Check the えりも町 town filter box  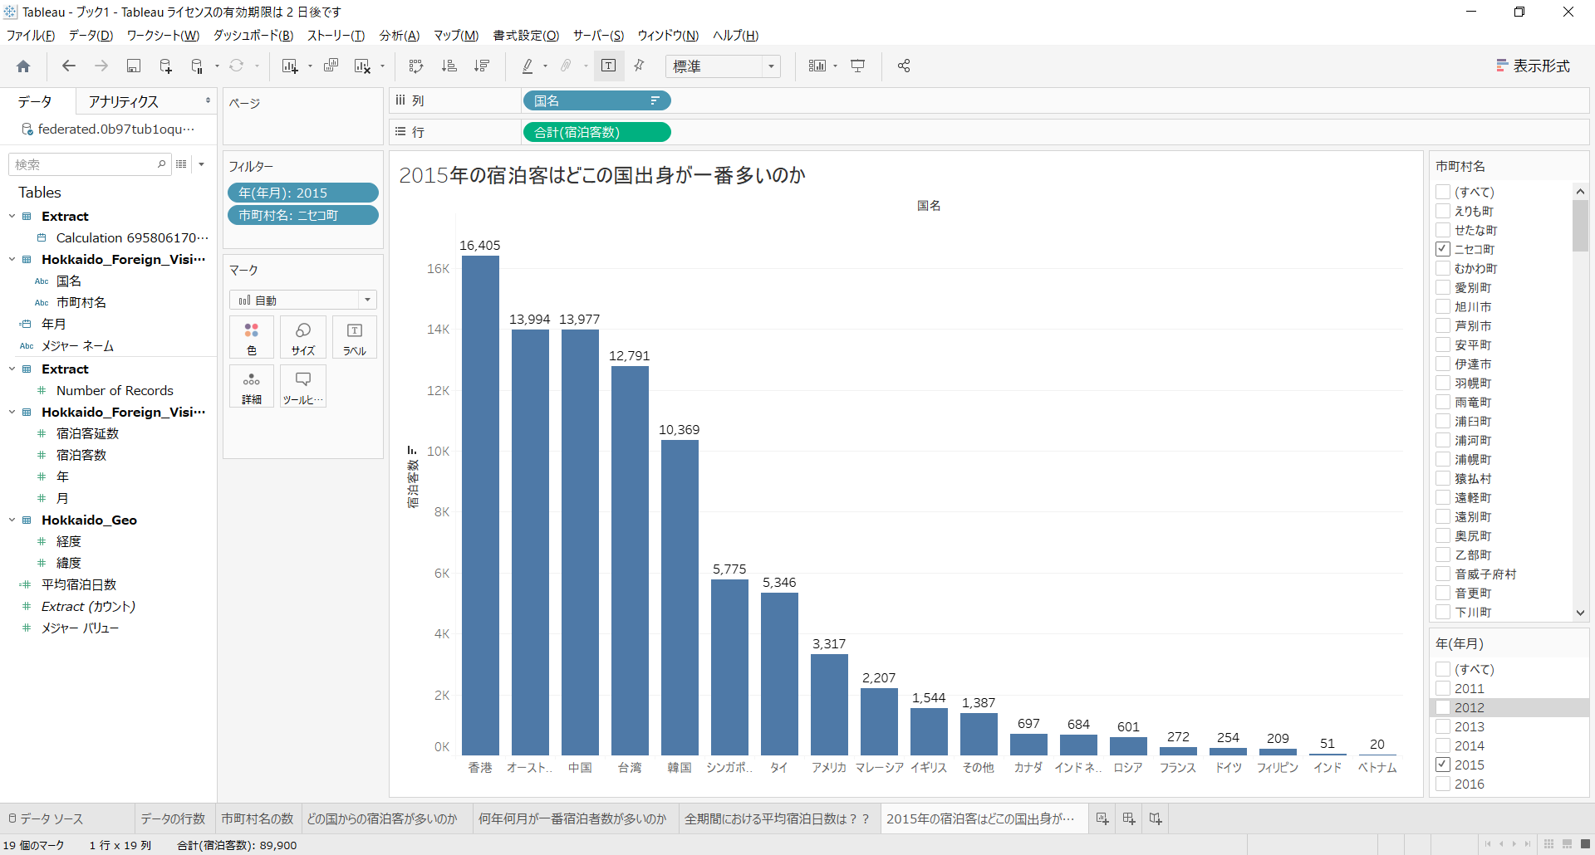pyautogui.click(x=1443, y=211)
